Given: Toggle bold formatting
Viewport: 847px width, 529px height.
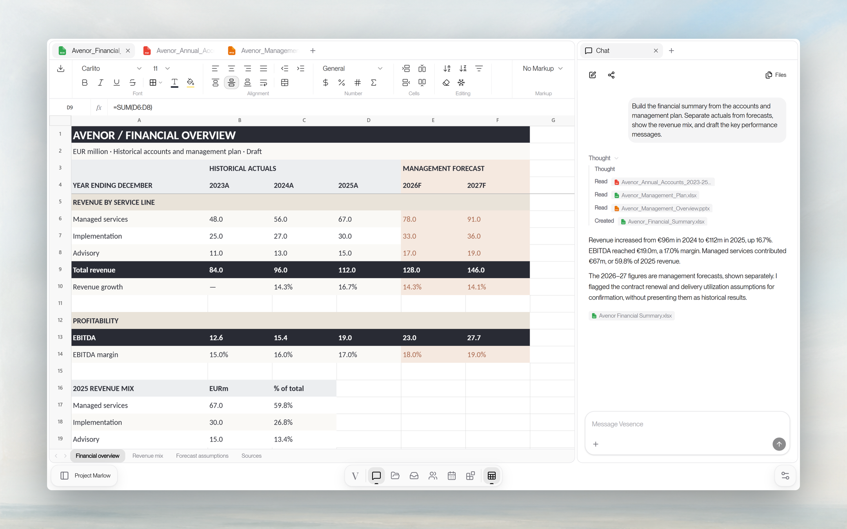Looking at the screenshot, I should pyautogui.click(x=84, y=83).
